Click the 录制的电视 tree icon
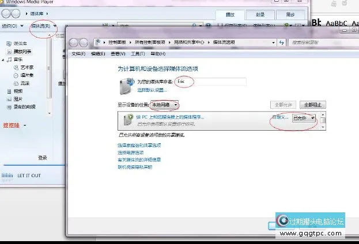 tap(9, 107)
